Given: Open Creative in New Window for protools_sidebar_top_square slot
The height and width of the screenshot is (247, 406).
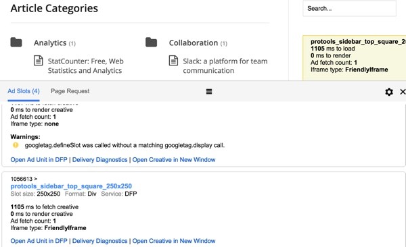Looking at the screenshot, I should 174,241.
